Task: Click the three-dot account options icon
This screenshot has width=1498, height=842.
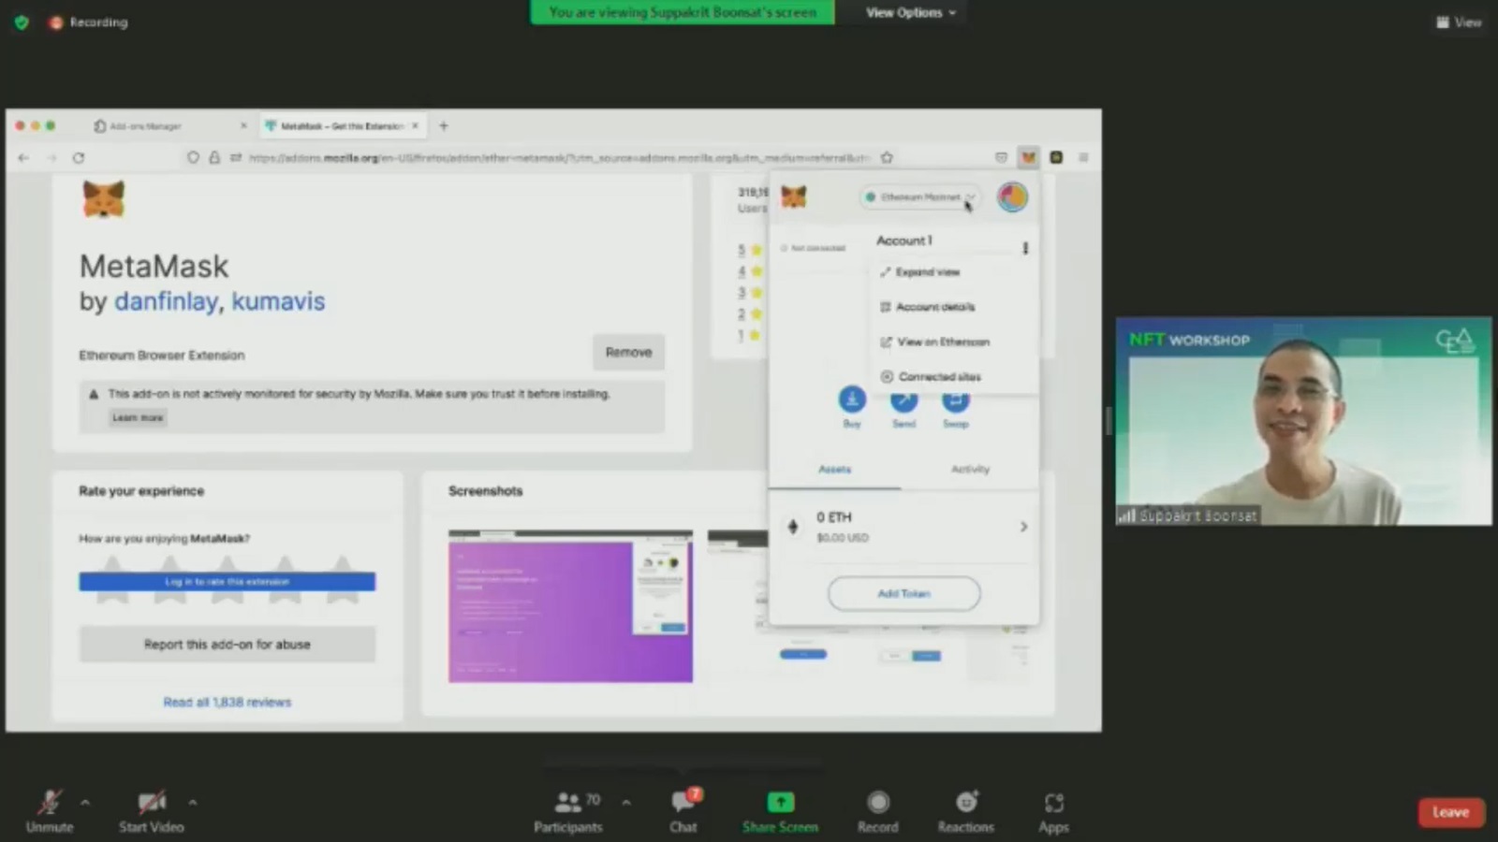Action: pyautogui.click(x=1025, y=248)
